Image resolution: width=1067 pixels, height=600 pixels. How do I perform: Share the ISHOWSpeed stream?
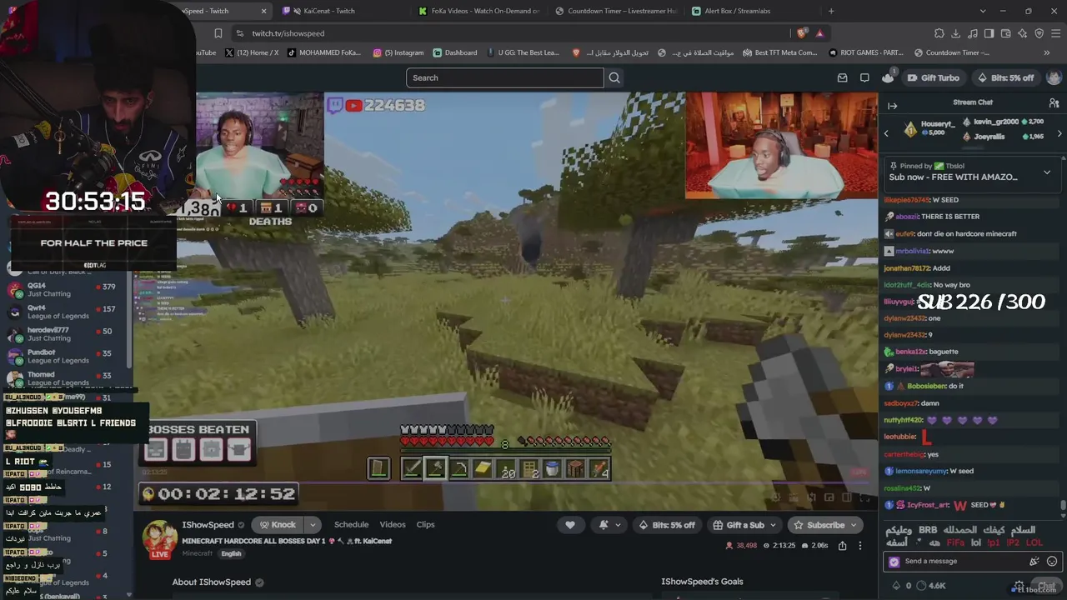[842, 545]
